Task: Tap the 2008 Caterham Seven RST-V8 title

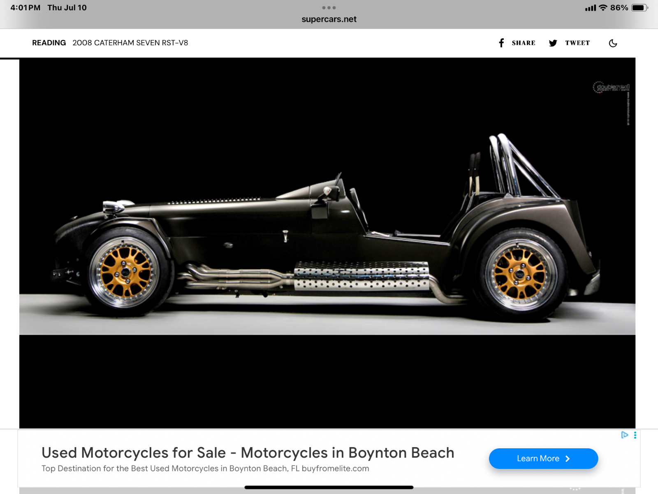Action: pos(130,43)
